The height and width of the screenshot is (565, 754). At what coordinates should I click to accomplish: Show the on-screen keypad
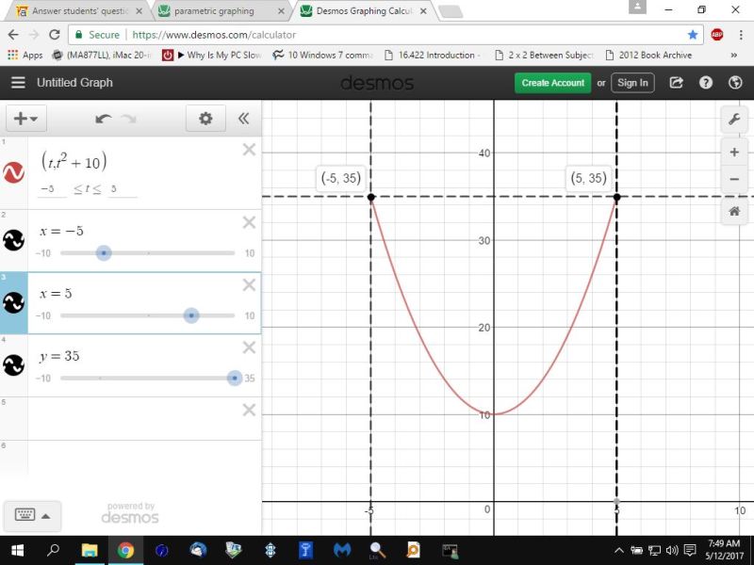point(25,515)
